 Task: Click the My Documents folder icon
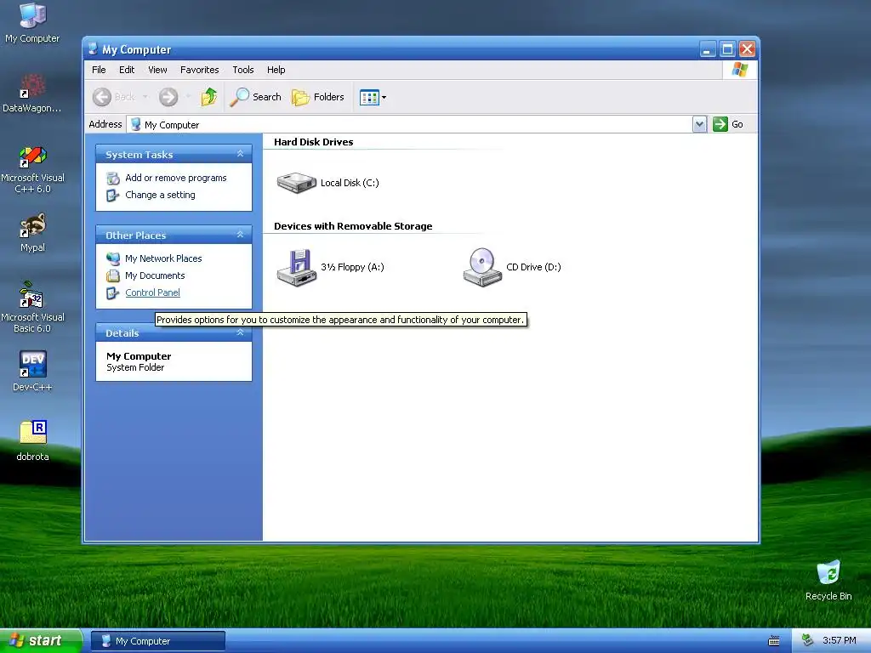pyautogui.click(x=113, y=275)
